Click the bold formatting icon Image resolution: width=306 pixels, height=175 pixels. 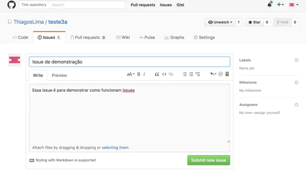tap(139, 74)
